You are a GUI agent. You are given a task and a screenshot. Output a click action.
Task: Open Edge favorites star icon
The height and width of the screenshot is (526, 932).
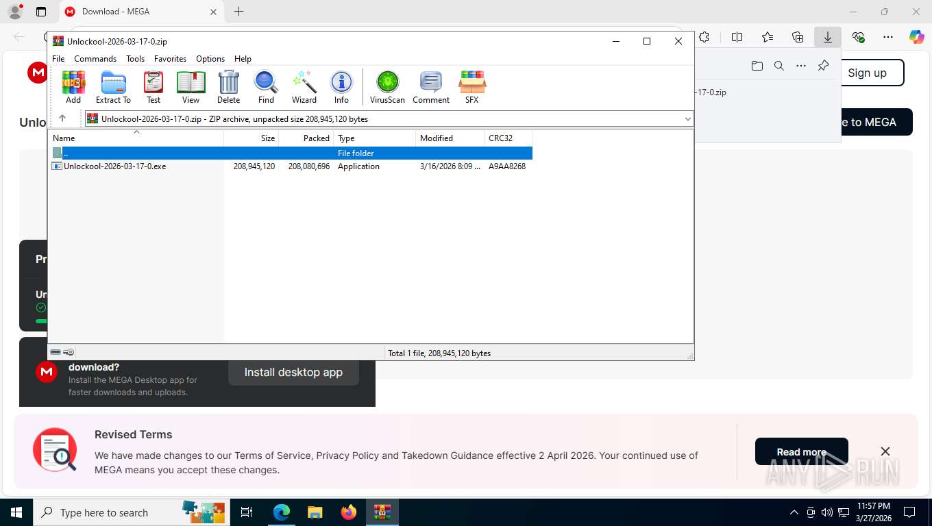[x=768, y=37]
